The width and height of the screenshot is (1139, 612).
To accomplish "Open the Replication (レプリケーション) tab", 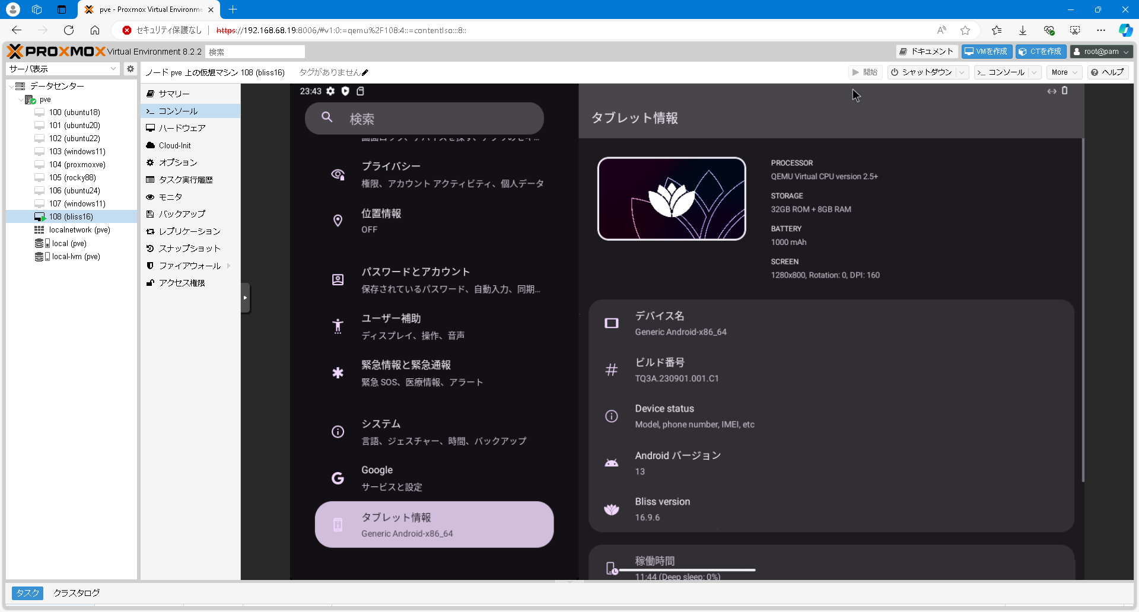I will pyautogui.click(x=190, y=231).
